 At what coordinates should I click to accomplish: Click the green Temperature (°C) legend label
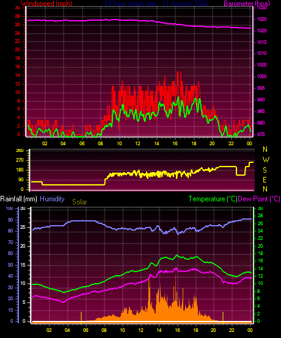click(x=213, y=199)
